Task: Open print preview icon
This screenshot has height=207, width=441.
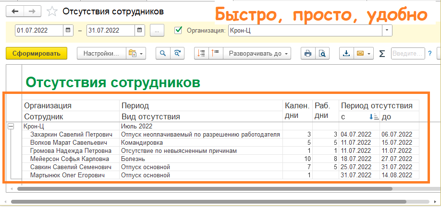Action: click(x=322, y=53)
